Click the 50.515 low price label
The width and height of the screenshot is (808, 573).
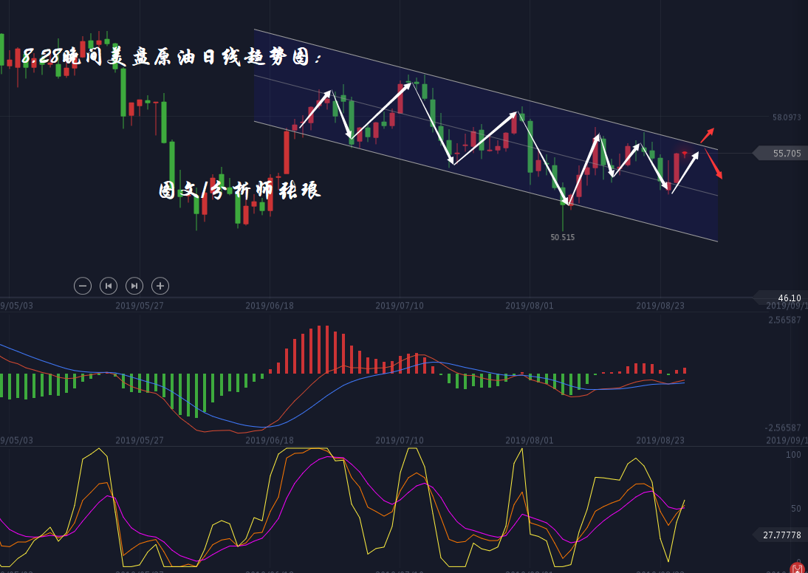[x=562, y=237]
